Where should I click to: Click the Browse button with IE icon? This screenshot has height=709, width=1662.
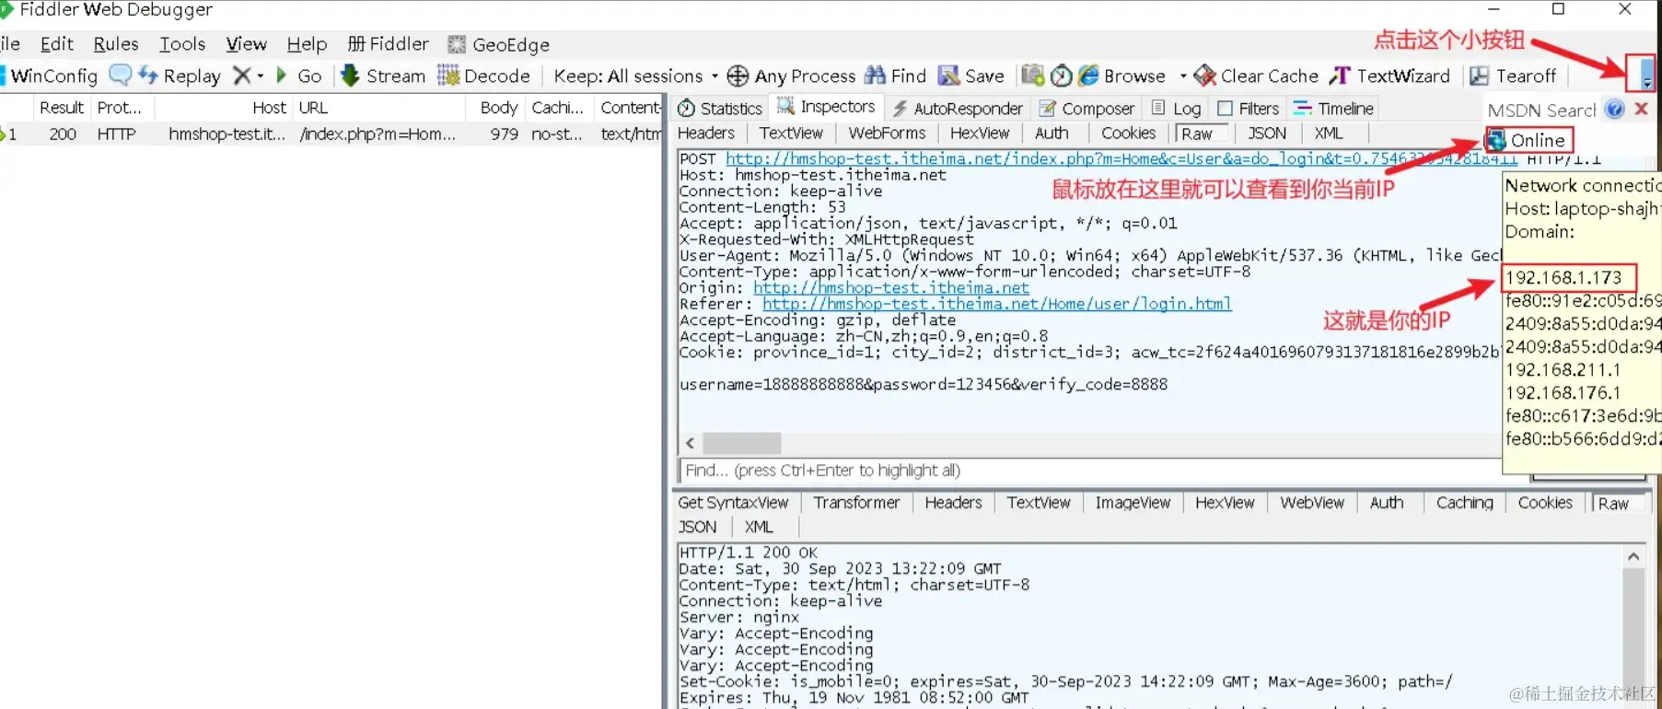point(1122,76)
